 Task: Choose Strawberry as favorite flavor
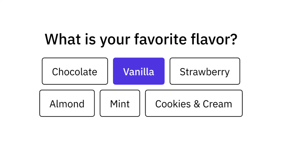205,71
